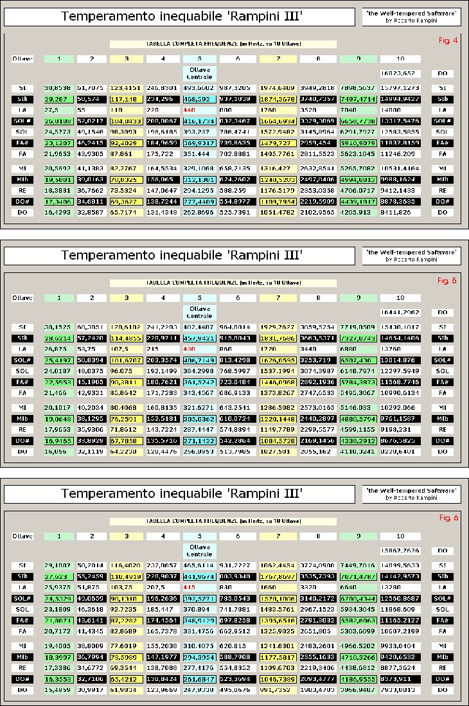The width and height of the screenshot is (469, 706).
Task: Click the 'Well-tempered Software' credit box in Fig 6
Action: [411, 494]
